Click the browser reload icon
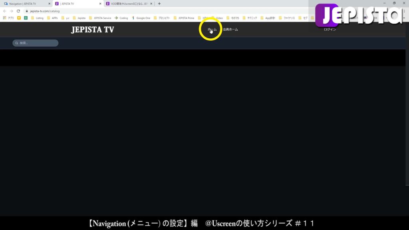Viewport: 409px width, 230px height. tap(18, 12)
